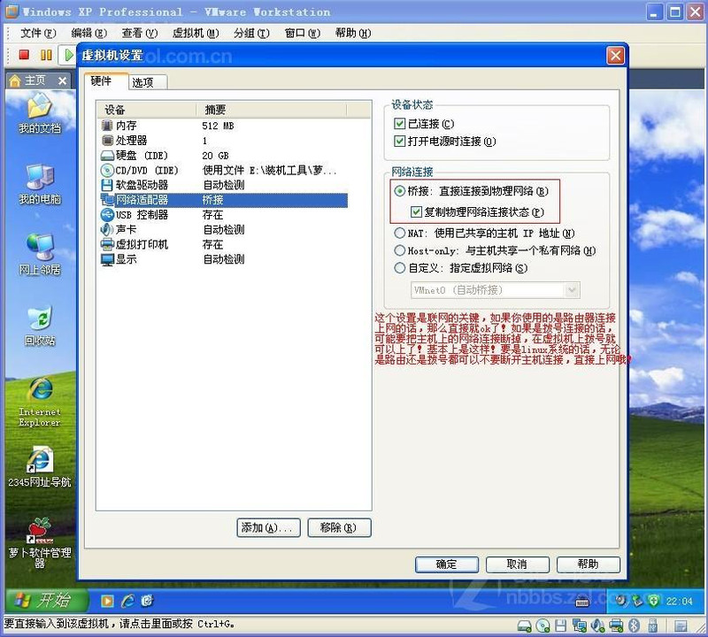
Task: Click the 确定 button
Action: (447, 564)
